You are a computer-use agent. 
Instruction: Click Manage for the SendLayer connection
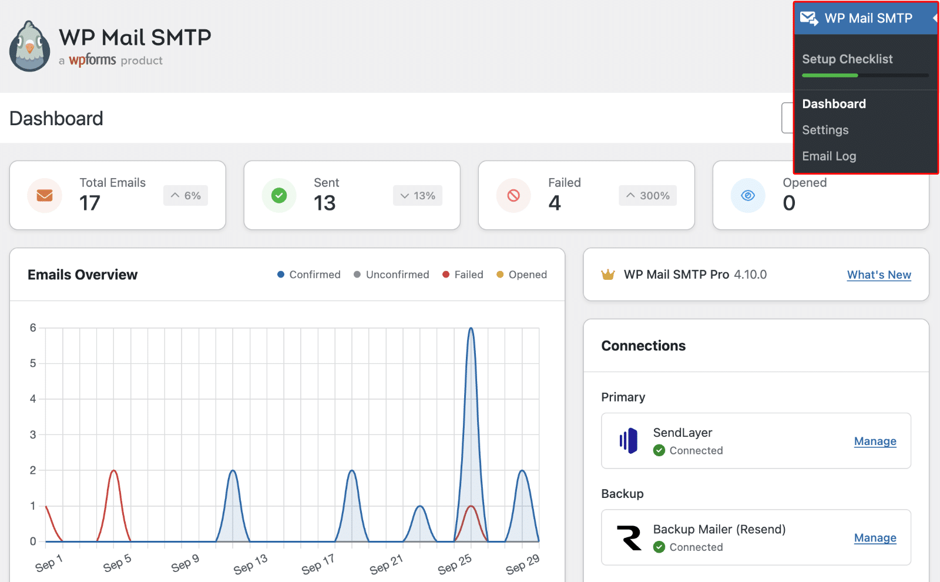875,441
